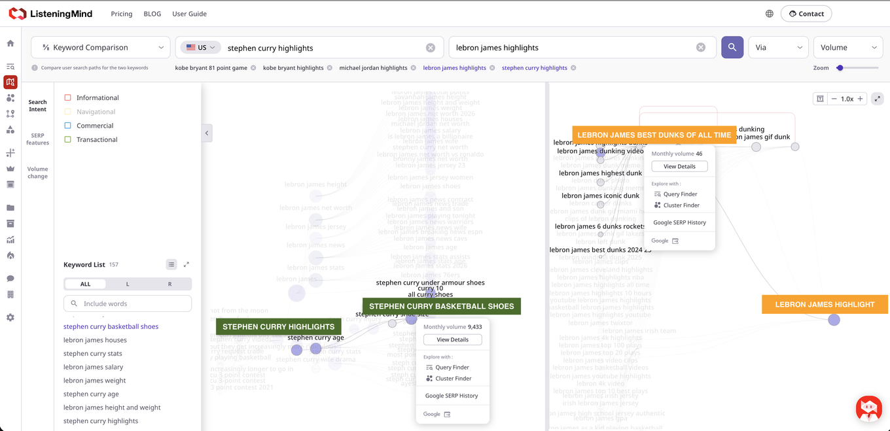The width and height of the screenshot is (890, 431).
Task: Click View Details in lebron best dunks popup
Action: (679, 166)
